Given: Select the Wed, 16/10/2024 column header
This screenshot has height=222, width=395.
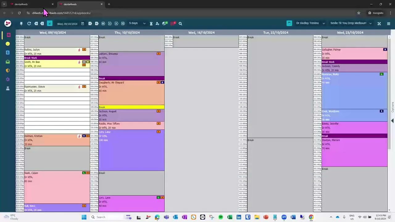Looking at the screenshot, I should point(202,33).
